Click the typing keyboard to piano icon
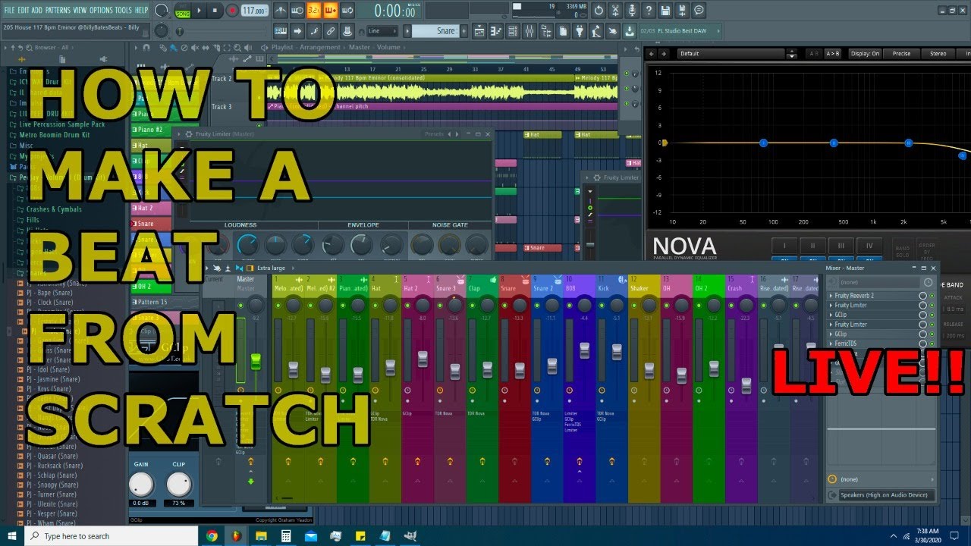The height and width of the screenshot is (546, 971). pos(281,31)
